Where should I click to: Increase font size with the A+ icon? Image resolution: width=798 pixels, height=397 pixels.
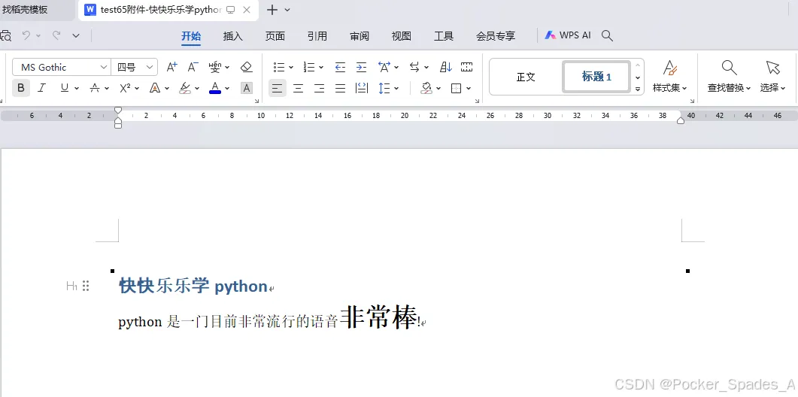click(x=172, y=67)
